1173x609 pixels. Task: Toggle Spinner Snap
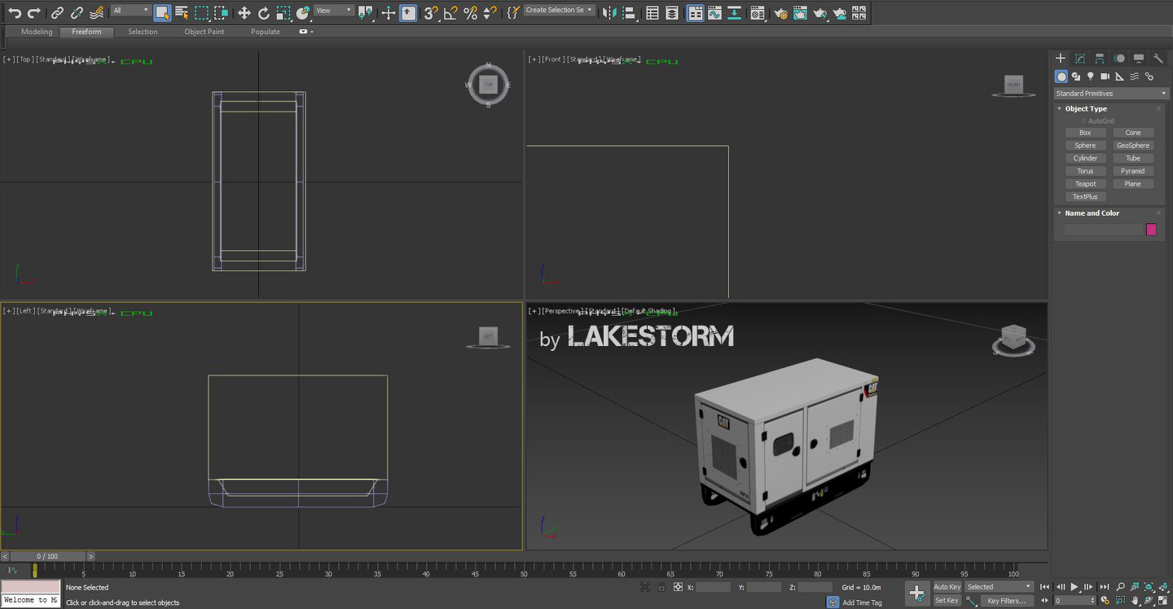pos(490,13)
